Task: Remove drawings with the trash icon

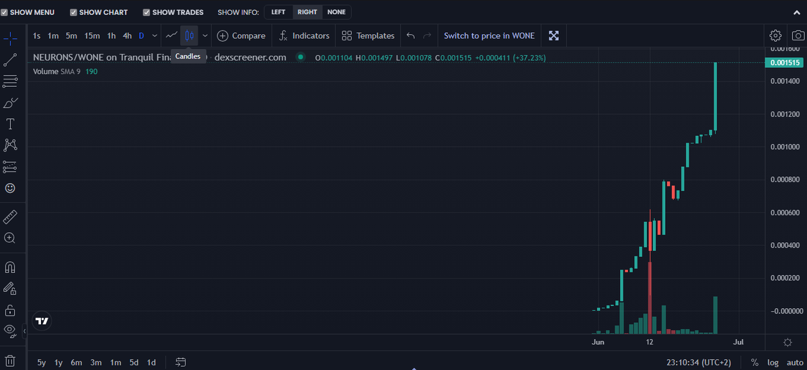Action: point(10,361)
